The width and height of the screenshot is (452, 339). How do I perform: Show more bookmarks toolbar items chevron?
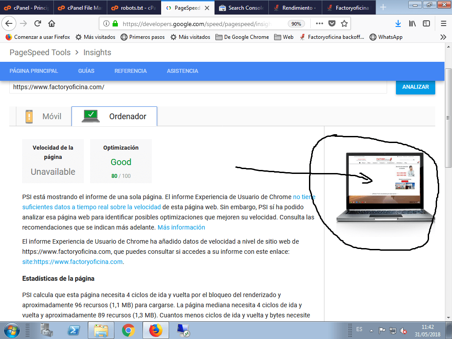click(x=443, y=37)
